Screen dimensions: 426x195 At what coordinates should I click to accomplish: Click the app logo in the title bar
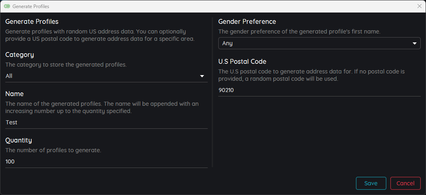7,6
